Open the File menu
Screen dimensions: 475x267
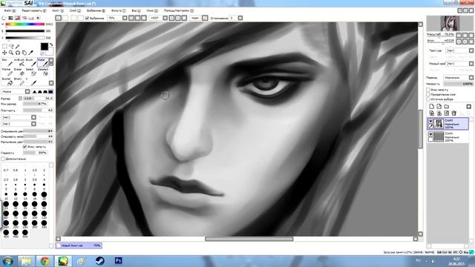click(9, 10)
